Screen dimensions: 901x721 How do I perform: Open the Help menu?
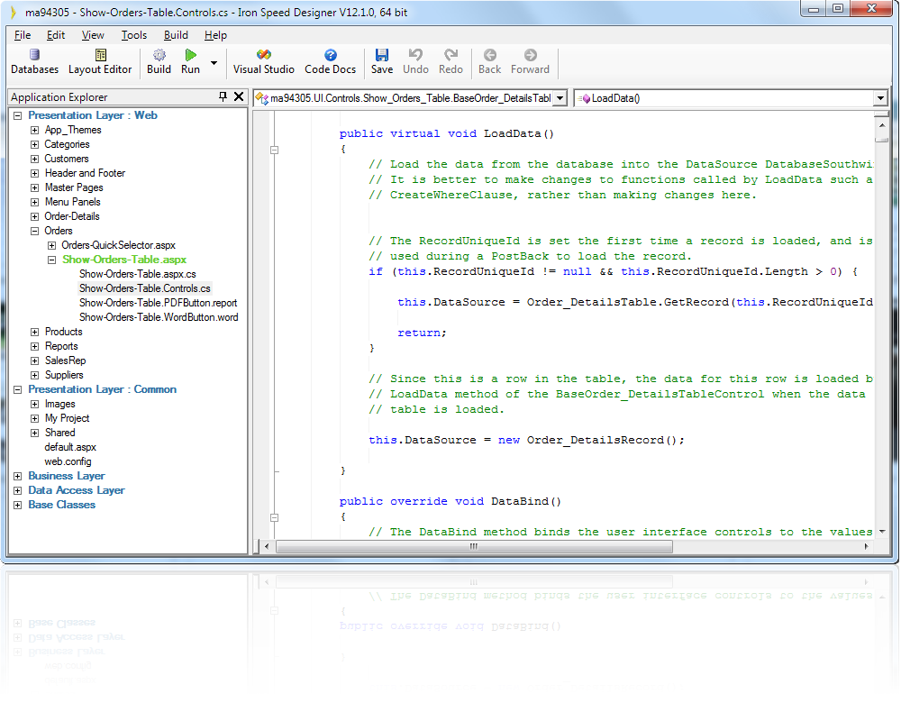(215, 35)
